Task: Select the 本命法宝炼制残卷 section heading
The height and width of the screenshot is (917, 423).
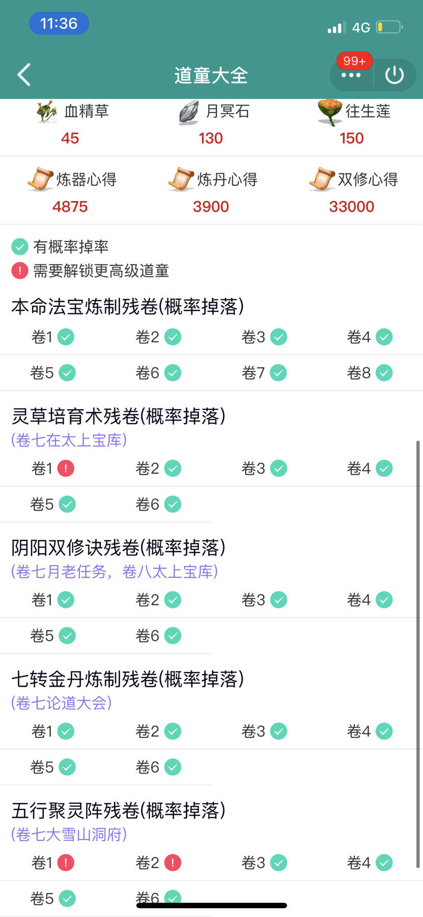Action: pyautogui.click(x=128, y=307)
